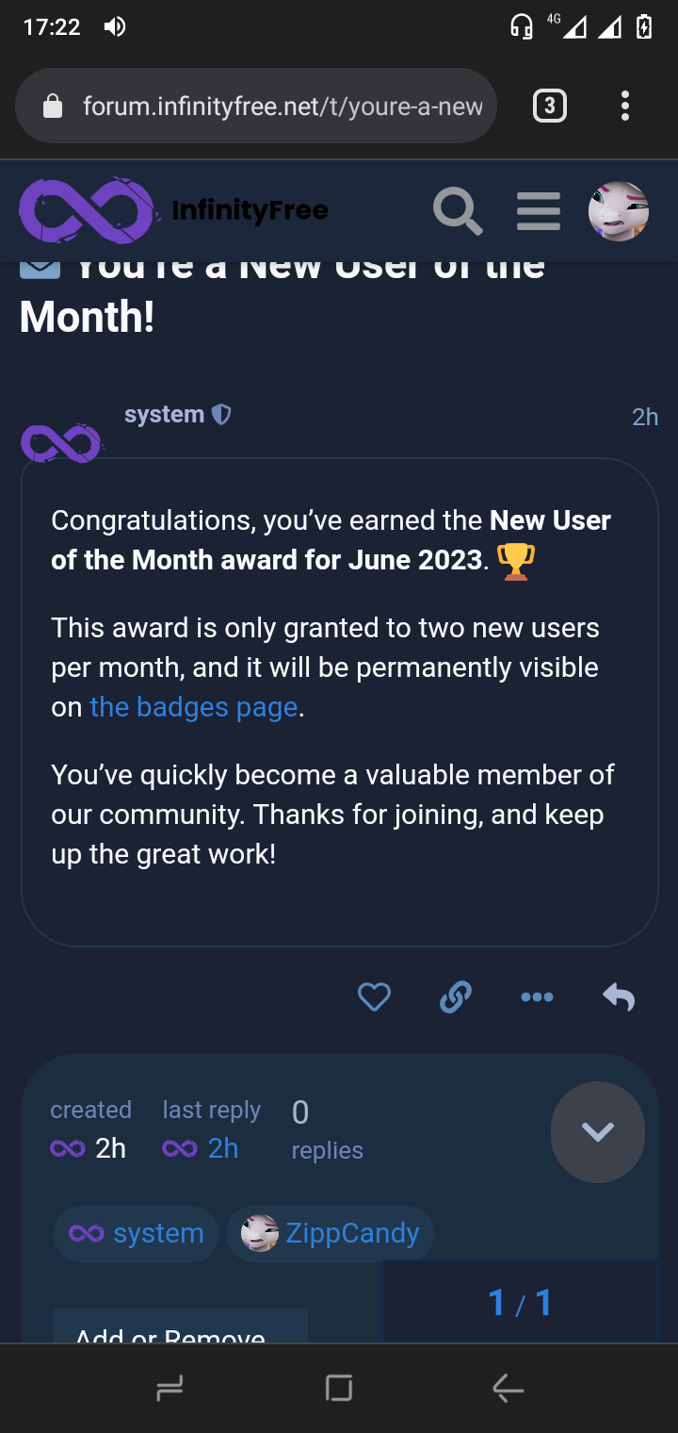Screen dimensions: 678x1433
Task: Tap the system avatar beside the post
Action: point(61,443)
